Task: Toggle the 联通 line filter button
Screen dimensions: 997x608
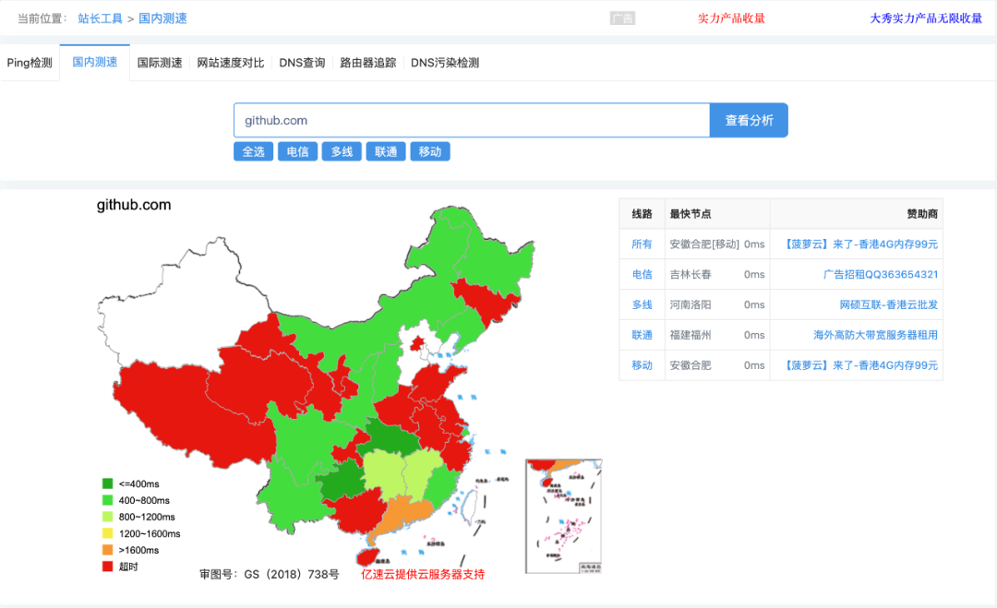Action: point(386,152)
